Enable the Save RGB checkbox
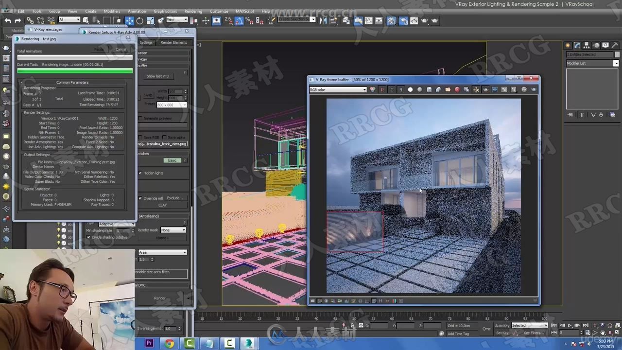 [140, 138]
